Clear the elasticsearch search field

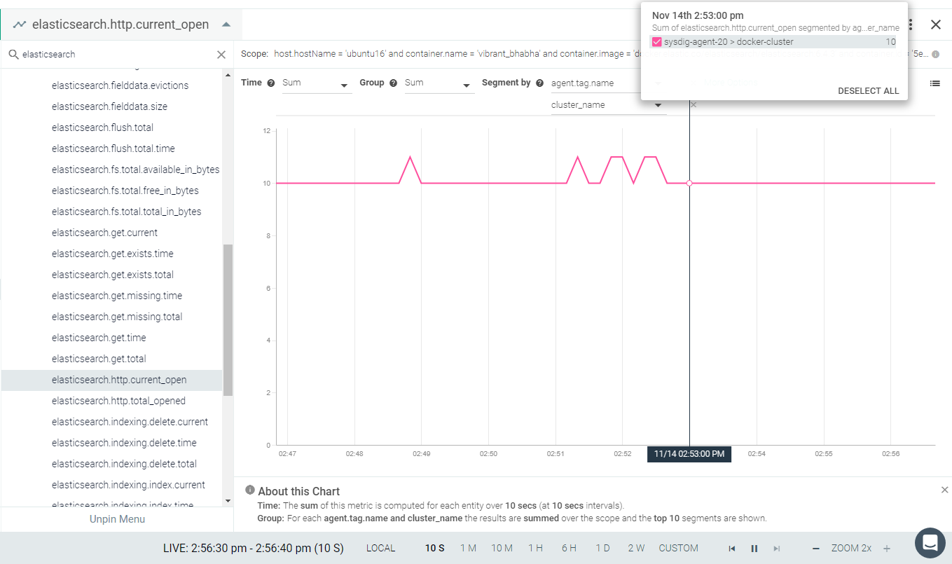coord(221,55)
